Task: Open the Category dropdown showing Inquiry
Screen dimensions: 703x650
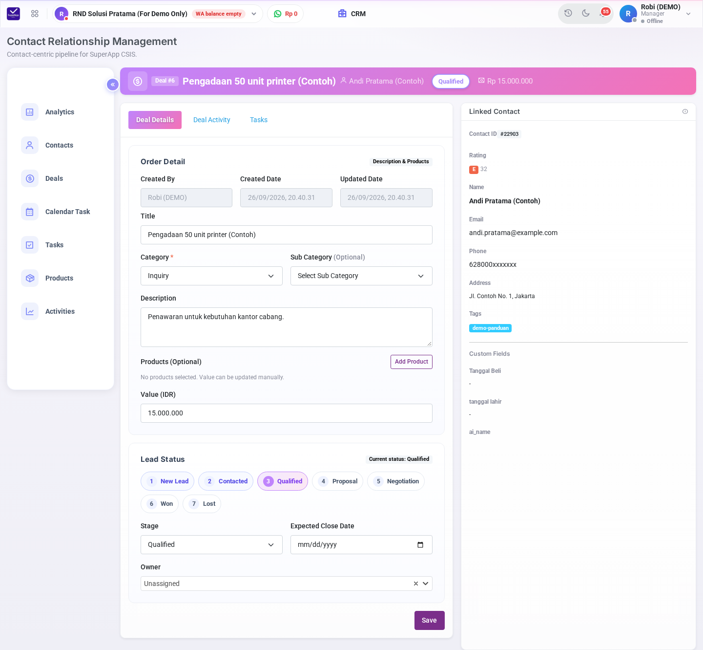Action: 211,276
